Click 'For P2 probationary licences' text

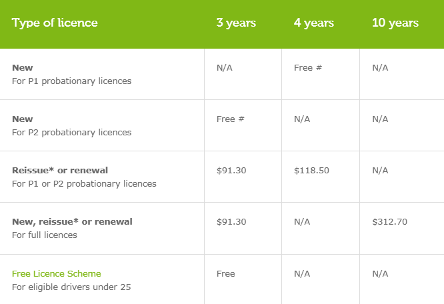click(x=71, y=133)
